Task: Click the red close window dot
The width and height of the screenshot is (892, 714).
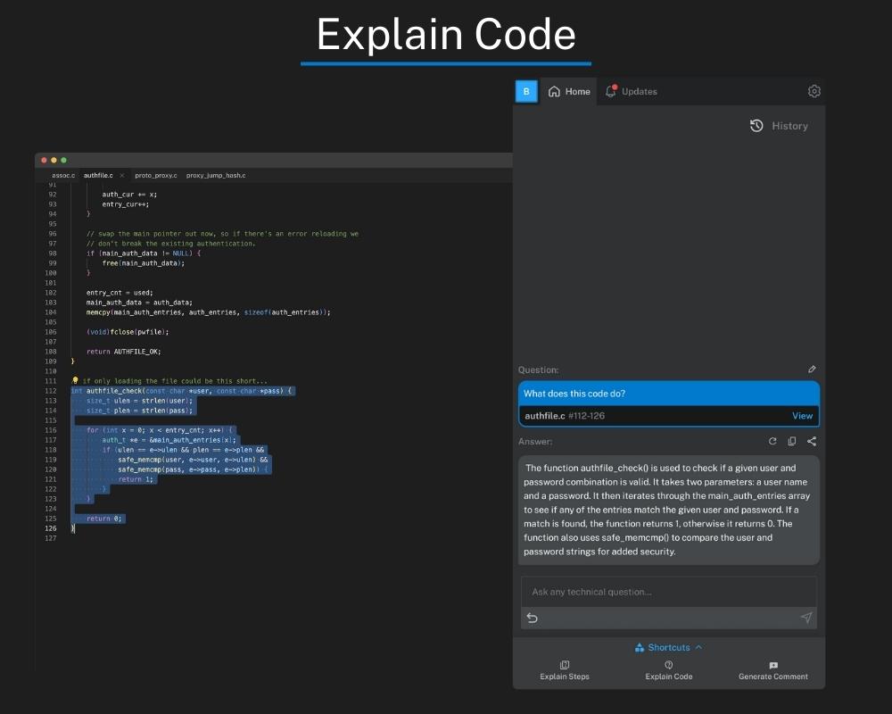Action: click(x=45, y=160)
